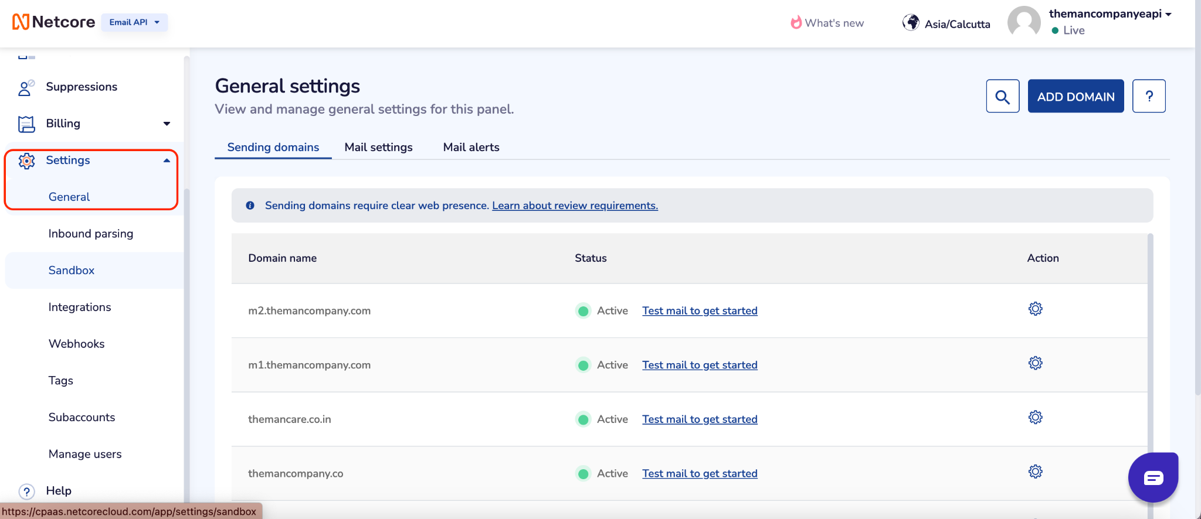Click the Domain name column header
Viewport: 1201px width, 519px height.
pyautogui.click(x=283, y=258)
